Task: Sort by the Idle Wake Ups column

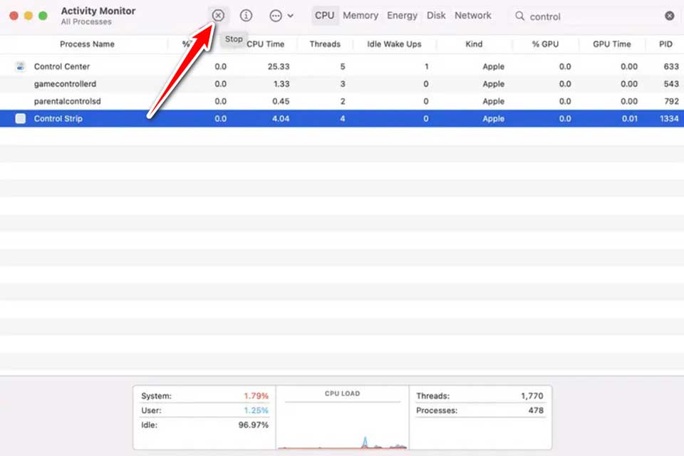Action: (x=394, y=44)
